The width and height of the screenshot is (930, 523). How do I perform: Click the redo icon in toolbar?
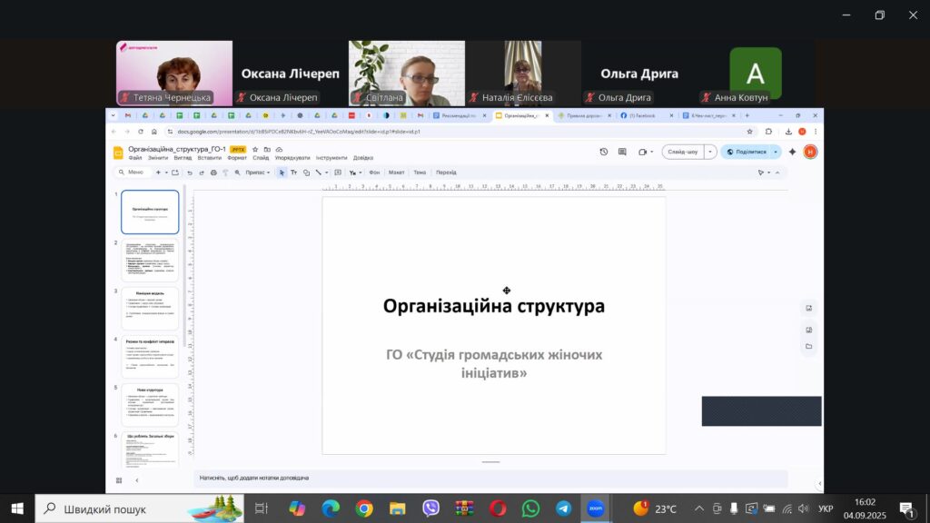tap(202, 173)
